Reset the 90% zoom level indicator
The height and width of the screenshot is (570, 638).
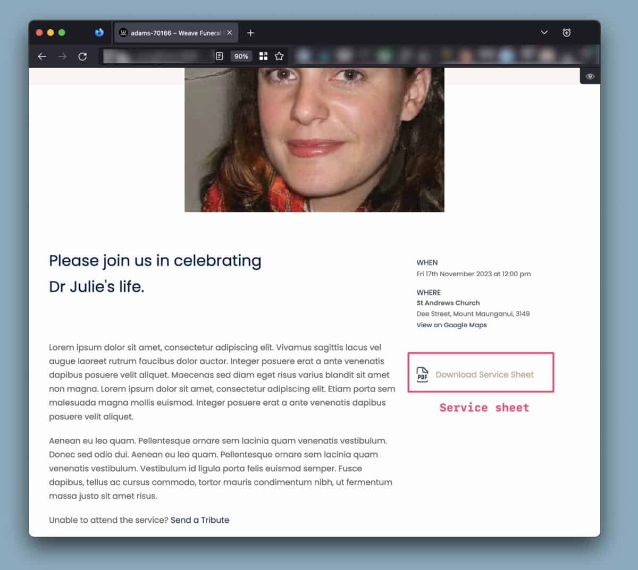click(x=241, y=56)
